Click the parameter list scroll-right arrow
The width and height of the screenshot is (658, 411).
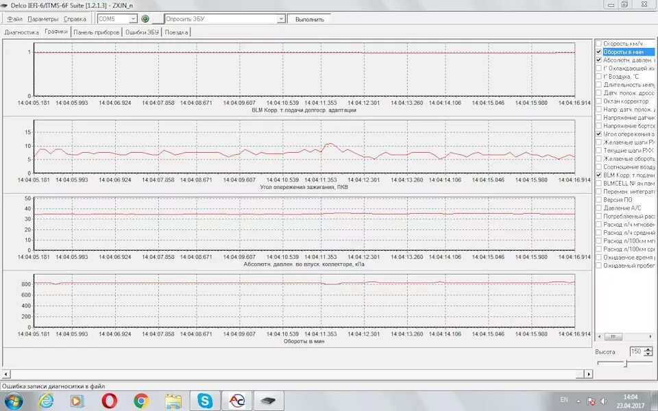[x=650, y=337]
